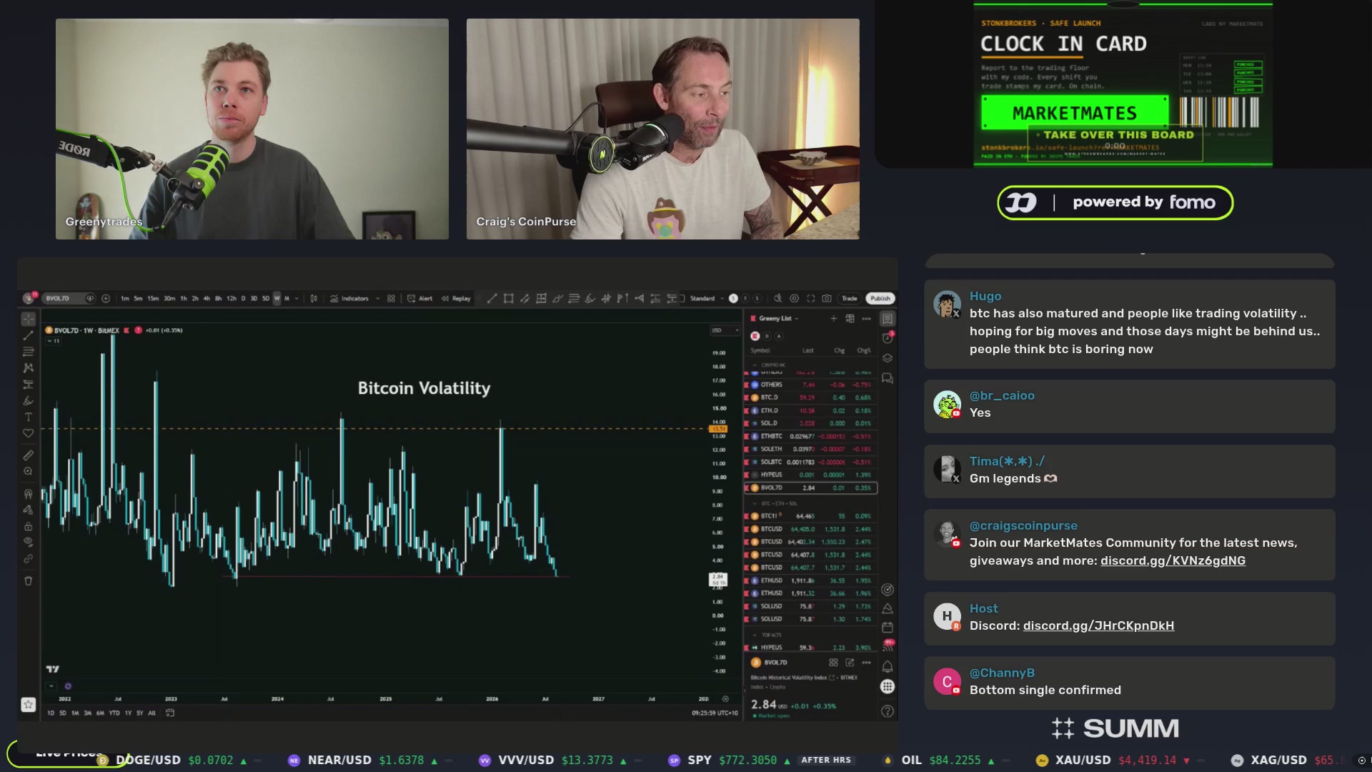This screenshot has width=1372, height=772.
Task: Toggle the BVOL7D symbol visibility eye
Action: [x=90, y=298]
